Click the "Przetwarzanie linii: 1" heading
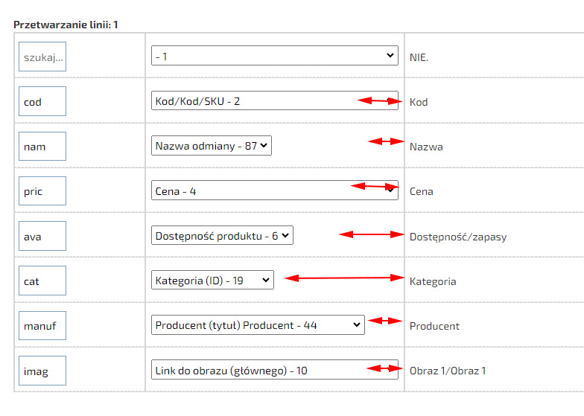This screenshot has width=584, height=416. point(66,25)
